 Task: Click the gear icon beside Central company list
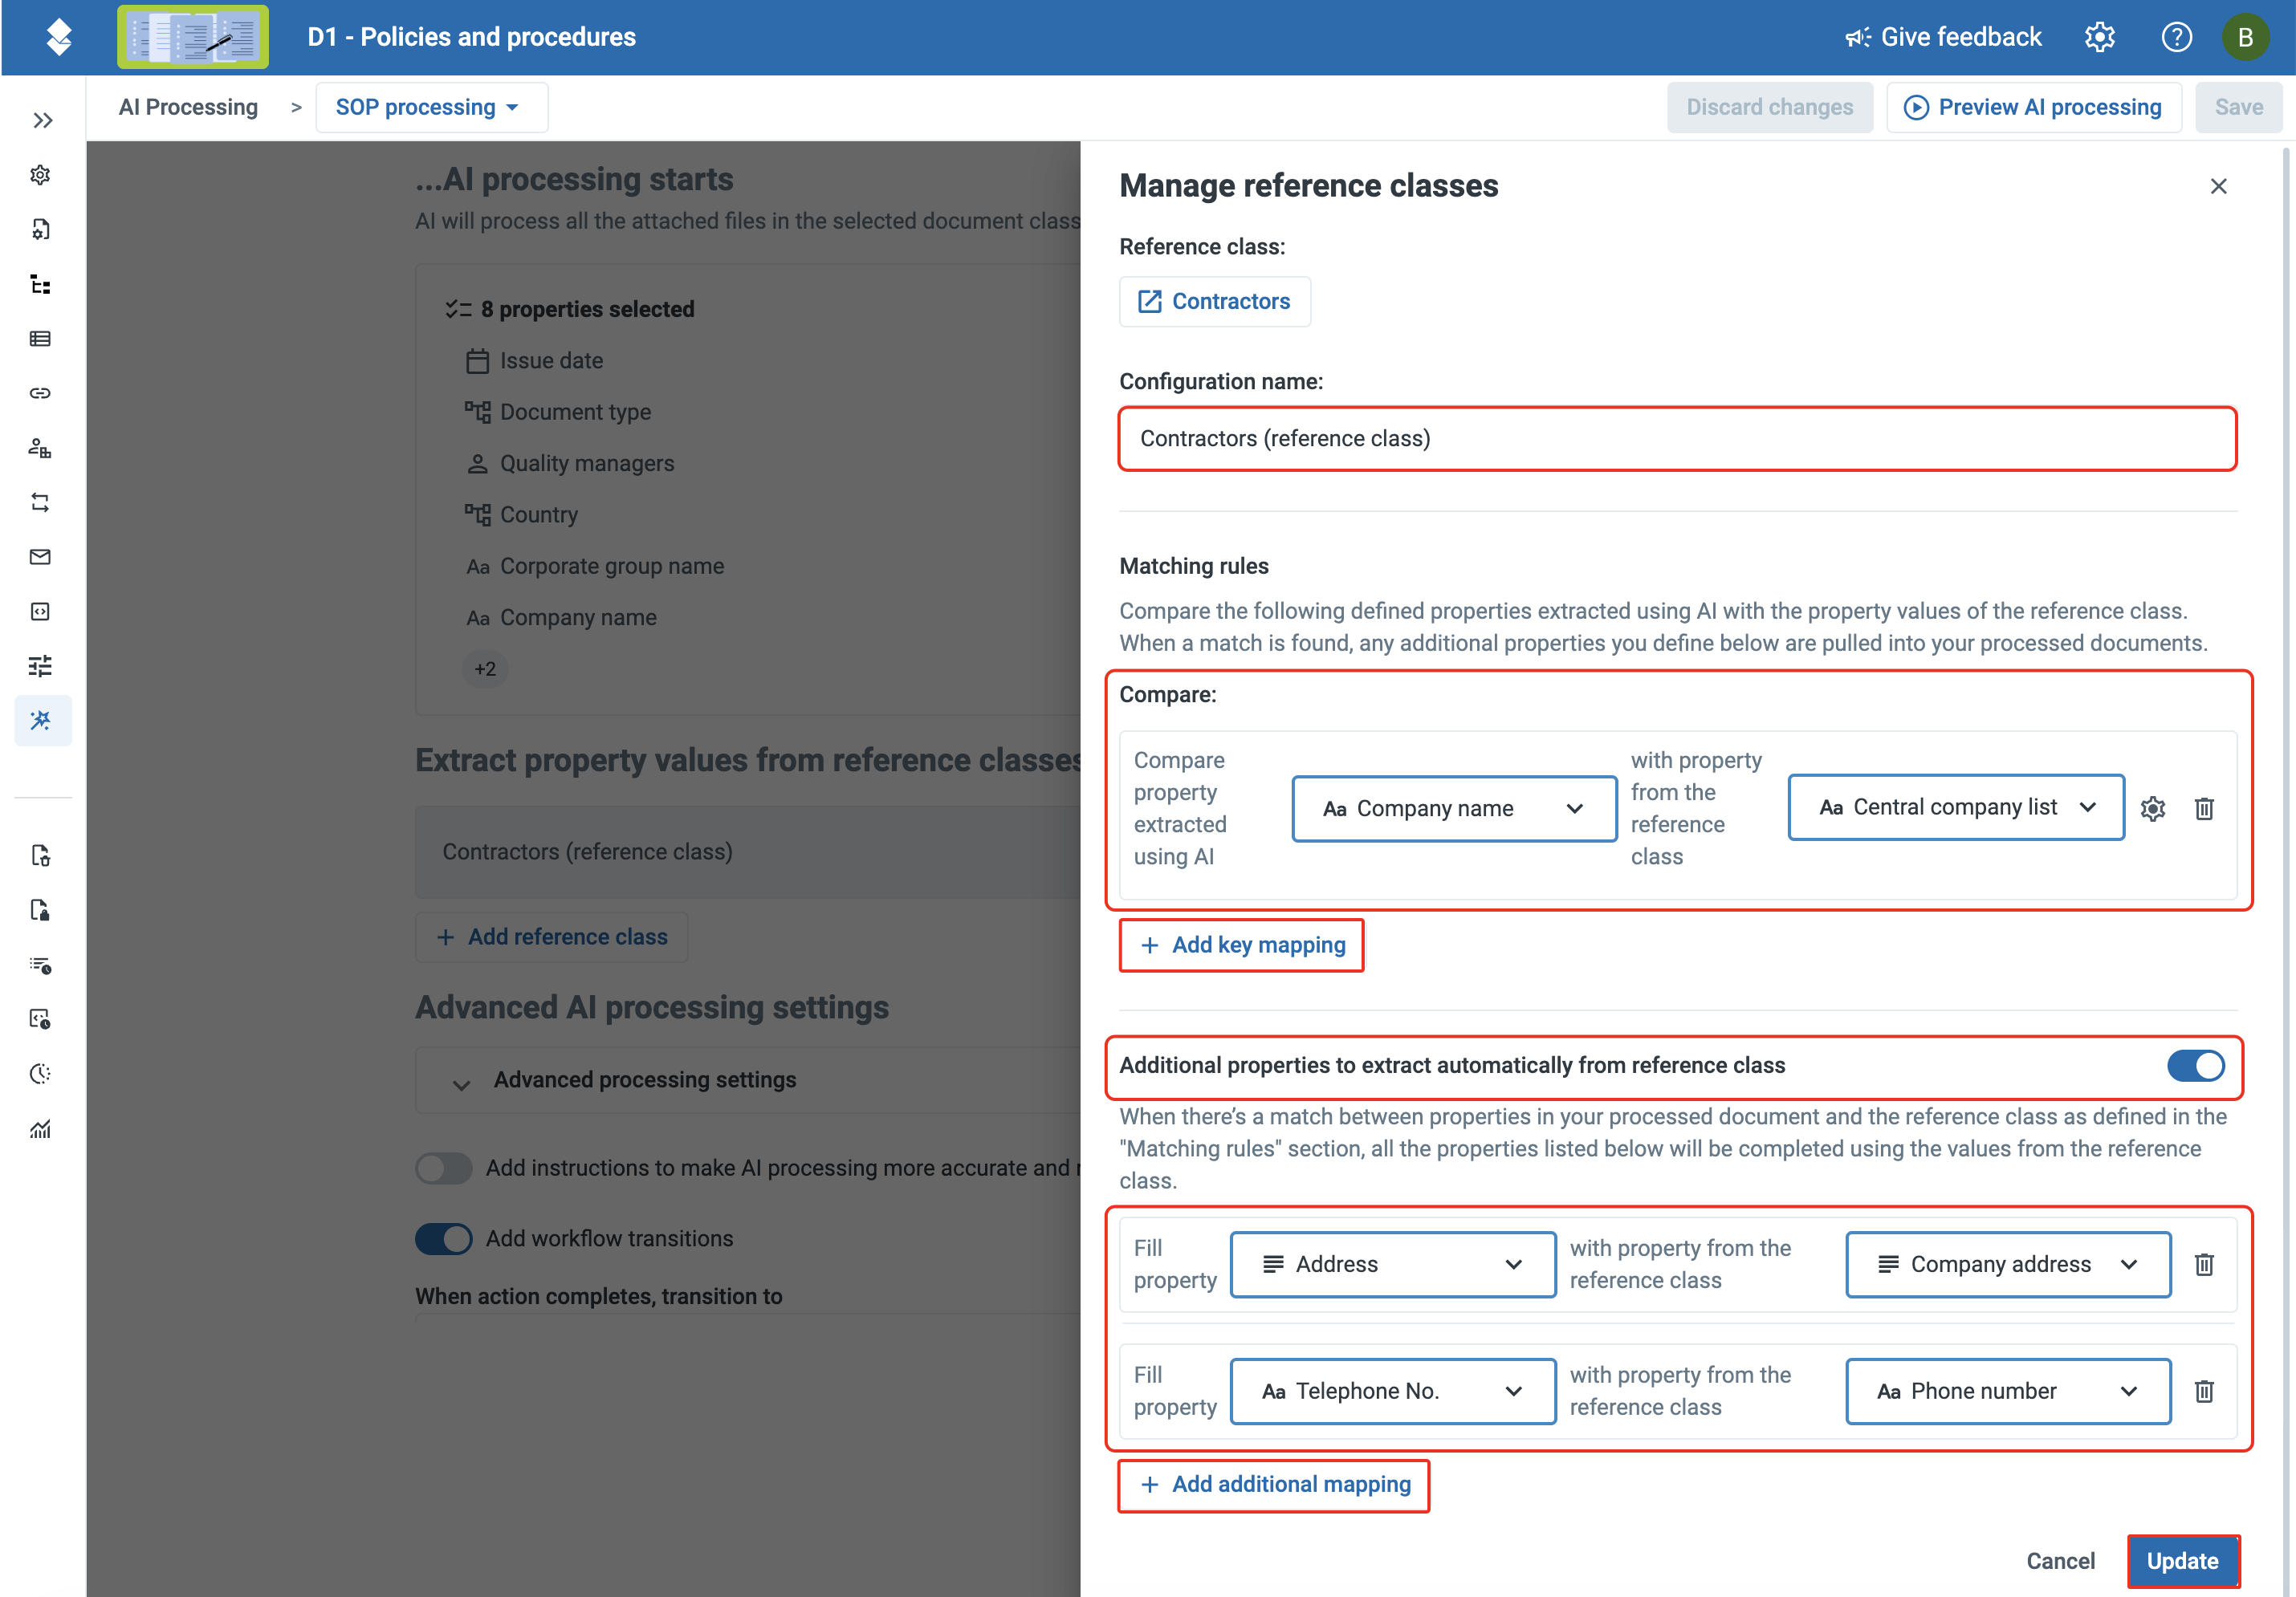[x=2153, y=808]
